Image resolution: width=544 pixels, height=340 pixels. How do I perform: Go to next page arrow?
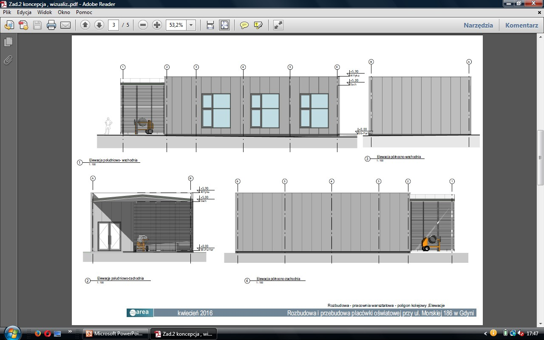coord(99,25)
